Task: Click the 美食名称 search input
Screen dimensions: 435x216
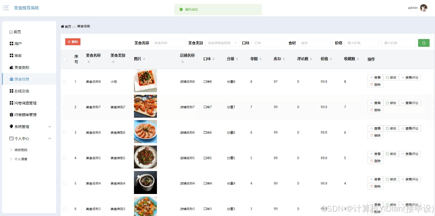Action: click(168, 43)
